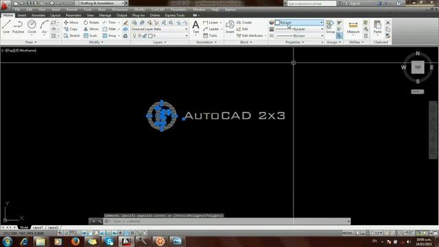Open the workspace Drafting & Annotation dropdown
The image size is (439, 247).
click(100, 3)
